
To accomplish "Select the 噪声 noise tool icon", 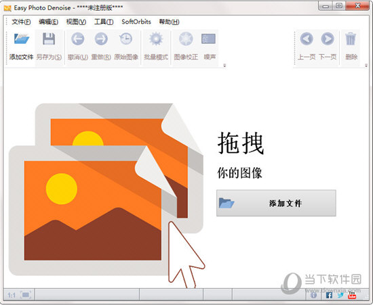I will (x=209, y=39).
